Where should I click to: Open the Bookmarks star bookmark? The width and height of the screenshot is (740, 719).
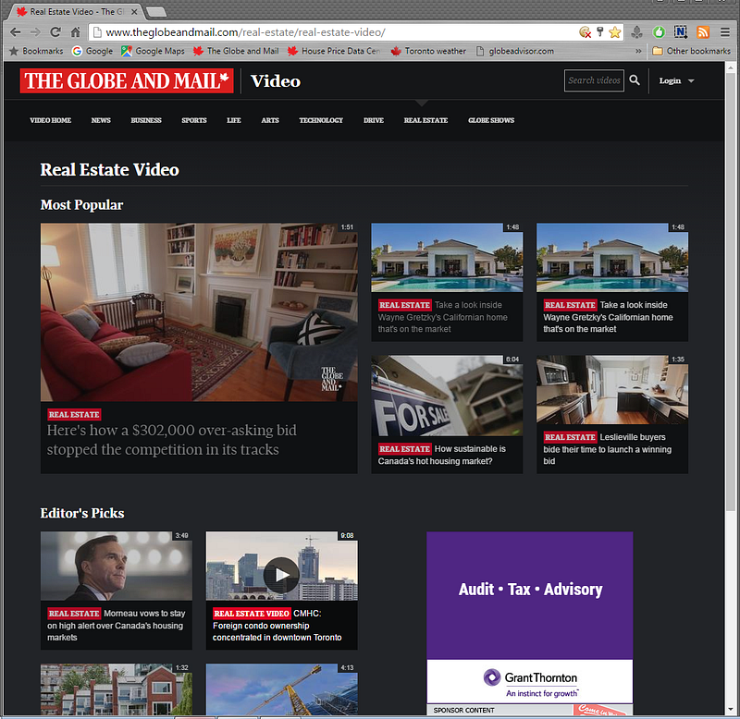pyautogui.click(x=36, y=51)
